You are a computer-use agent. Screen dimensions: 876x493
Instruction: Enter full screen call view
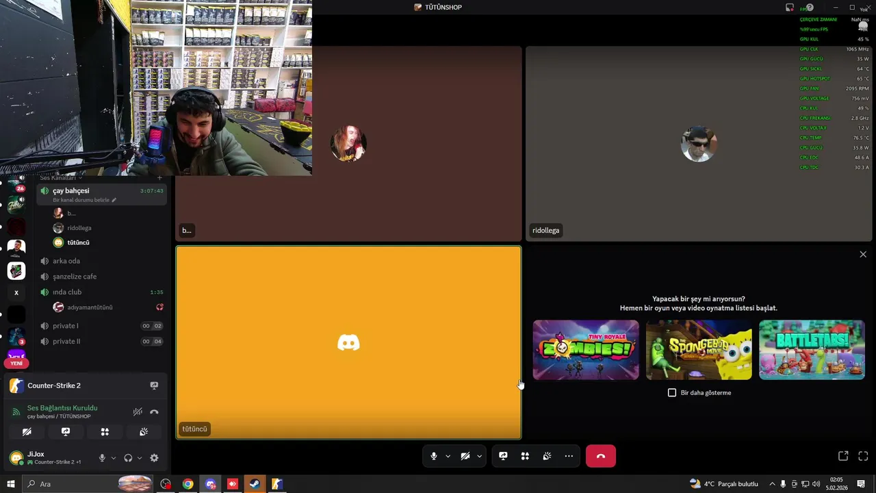pyautogui.click(x=863, y=456)
